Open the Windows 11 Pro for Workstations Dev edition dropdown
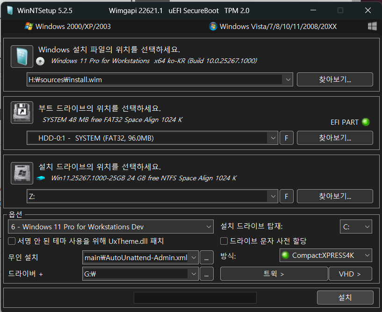The height and width of the screenshot is (312, 382). [111, 227]
